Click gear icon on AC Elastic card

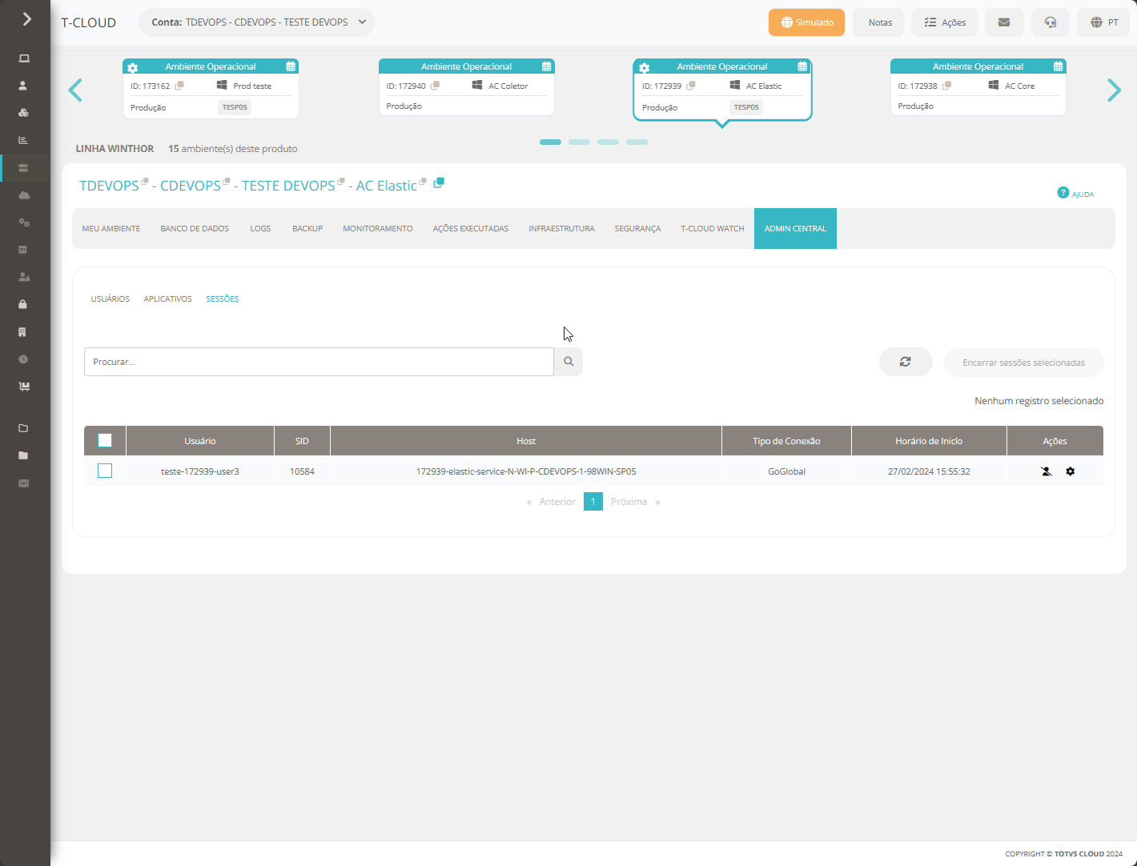tap(645, 67)
